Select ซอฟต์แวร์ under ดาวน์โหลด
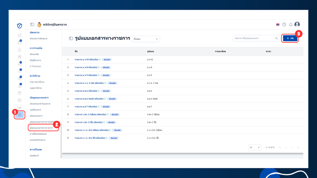The height and width of the screenshot is (178, 317). (x=34, y=156)
